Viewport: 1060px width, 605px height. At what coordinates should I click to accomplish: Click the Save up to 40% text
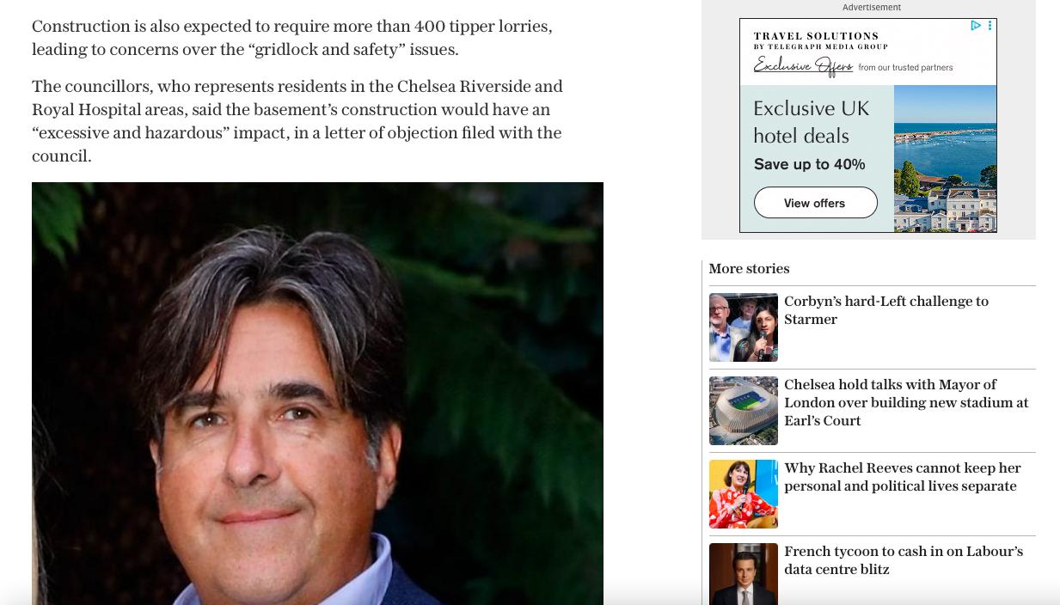tap(810, 164)
